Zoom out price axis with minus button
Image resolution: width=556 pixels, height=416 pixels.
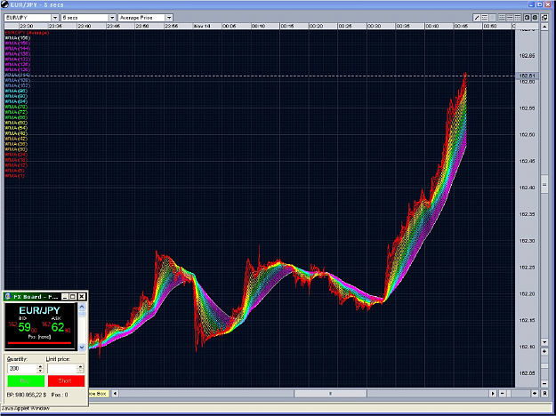(544, 383)
